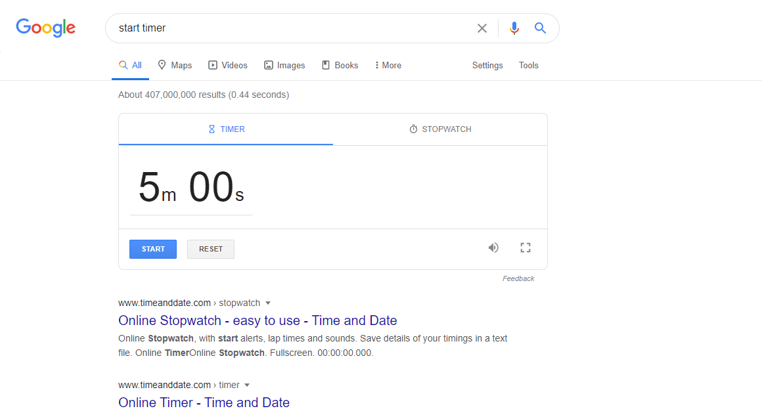
Task: Open Online Stopwatch Time and Date link
Action: [258, 320]
